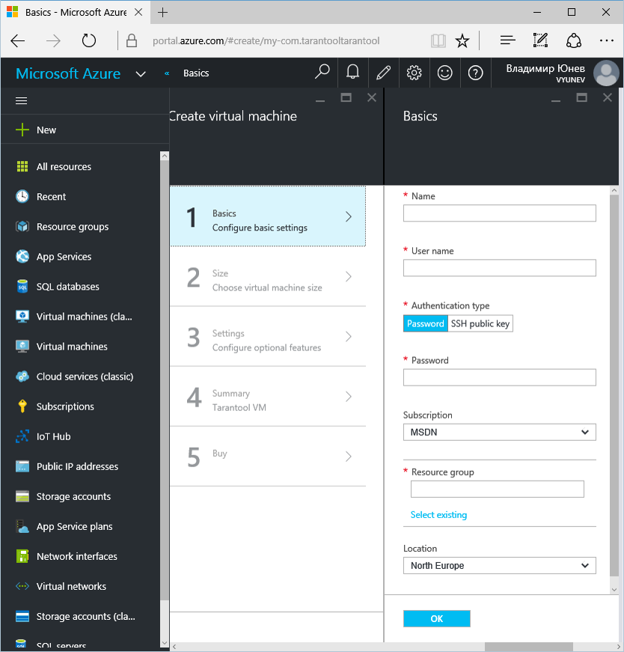The width and height of the screenshot is (624, 652).
Task: Click the Network interfaces icon
Action: [x=22, y=556]
